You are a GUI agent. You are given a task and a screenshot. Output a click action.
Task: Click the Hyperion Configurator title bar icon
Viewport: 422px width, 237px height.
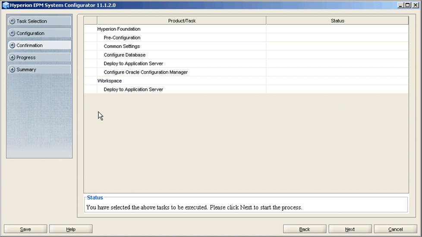point(6,5)
